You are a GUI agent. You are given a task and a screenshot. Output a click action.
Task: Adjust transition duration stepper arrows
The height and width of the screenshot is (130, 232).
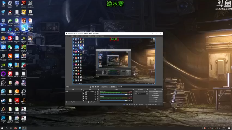point(147,94)
